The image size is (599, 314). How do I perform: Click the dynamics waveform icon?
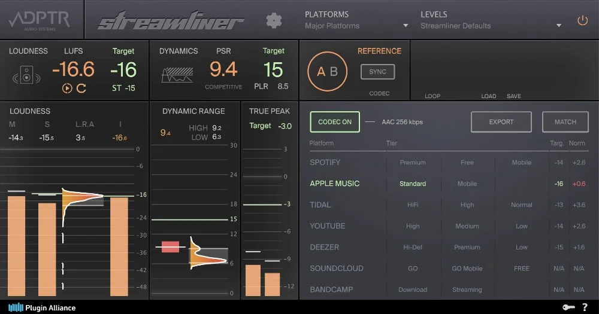tap(177, 75)
